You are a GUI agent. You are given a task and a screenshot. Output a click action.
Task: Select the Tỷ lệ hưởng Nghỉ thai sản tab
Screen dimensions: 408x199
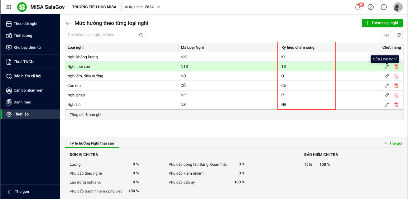click(x=92, y=143)
